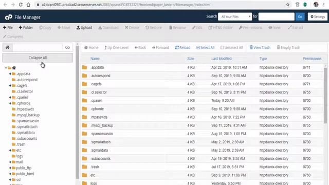329x185 pixels.
Task: Expand the ssl tree node
Action: click(x=10, y=179)
